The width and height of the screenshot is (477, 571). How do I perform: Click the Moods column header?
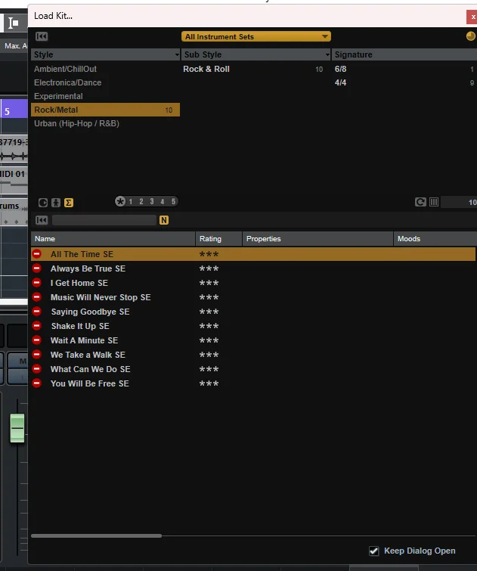click(435, 239)
